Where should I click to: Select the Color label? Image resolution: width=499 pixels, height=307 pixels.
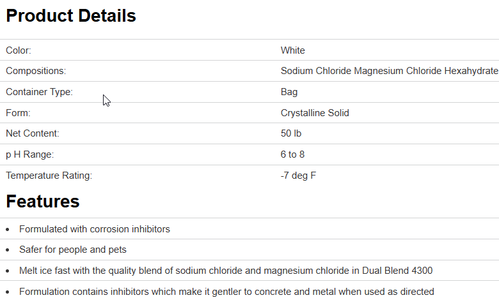[x=19, y=50]
